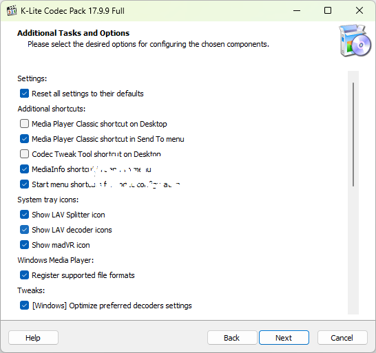Click the 'Additional shortcuts:' heading
Screen dimensions: 376x353
click(x=52, y=109)
